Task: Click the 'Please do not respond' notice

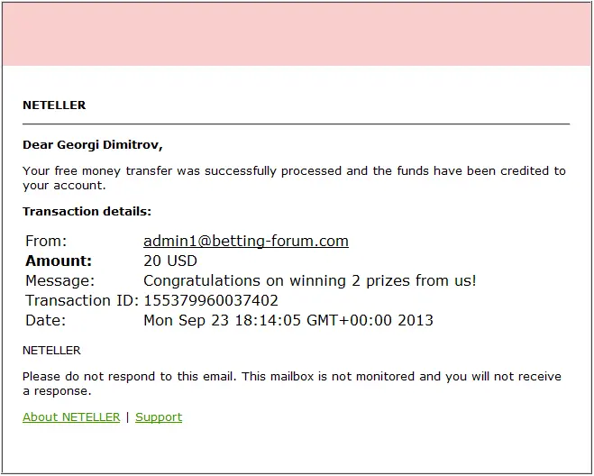Action: click(291, 383)
